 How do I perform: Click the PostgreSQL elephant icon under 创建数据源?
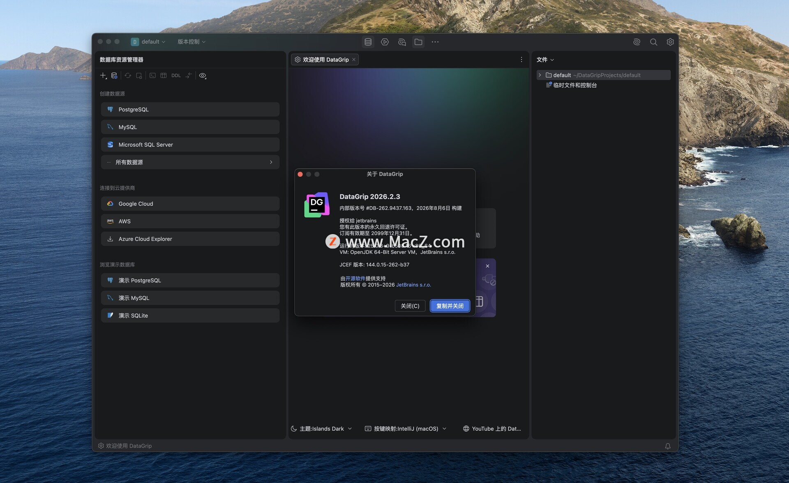(110, 110)
